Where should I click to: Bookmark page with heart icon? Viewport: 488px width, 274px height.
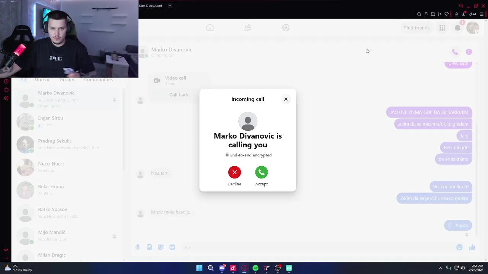[446, 14]
